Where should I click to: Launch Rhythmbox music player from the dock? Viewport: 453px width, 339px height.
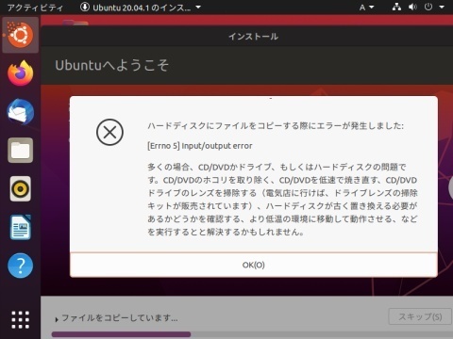(20, 189)
